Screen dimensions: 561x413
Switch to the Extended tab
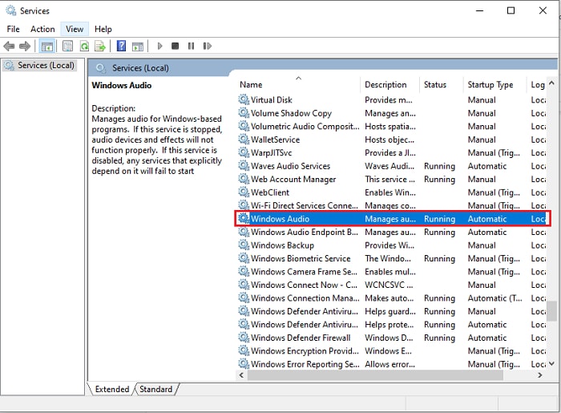point(112,389)
